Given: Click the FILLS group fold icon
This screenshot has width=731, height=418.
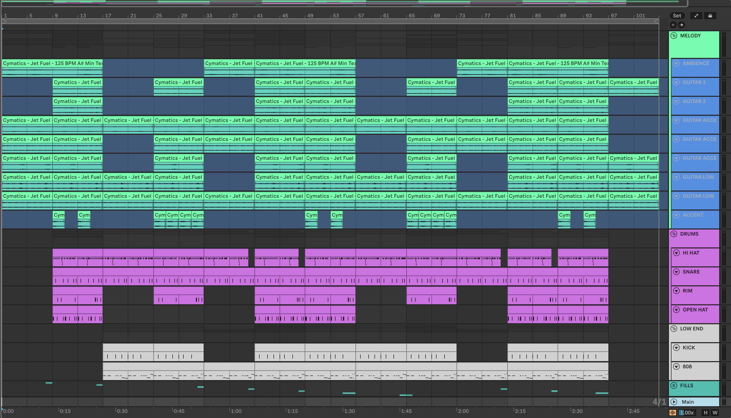Looking at the screenshot, I should [x=674, y=385].
